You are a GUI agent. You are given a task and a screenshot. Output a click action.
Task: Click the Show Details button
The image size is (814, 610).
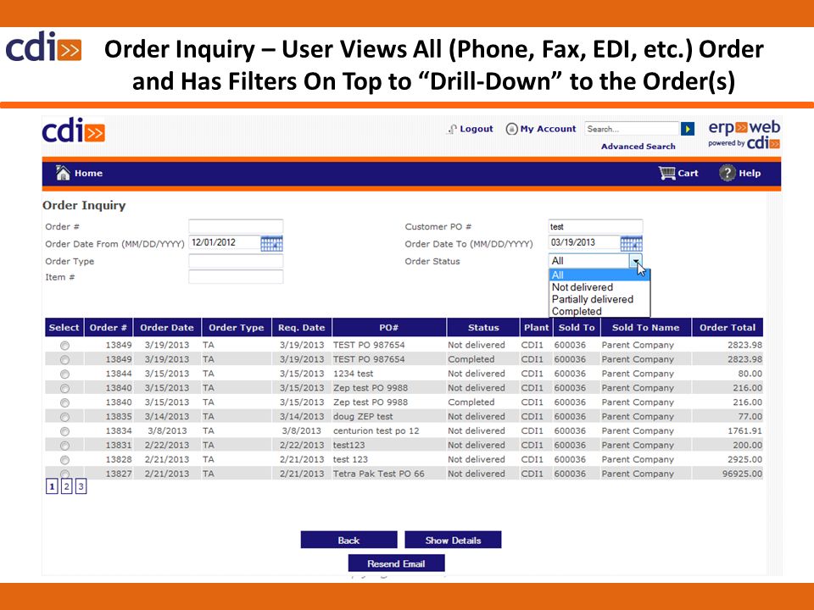pos(453,540)
